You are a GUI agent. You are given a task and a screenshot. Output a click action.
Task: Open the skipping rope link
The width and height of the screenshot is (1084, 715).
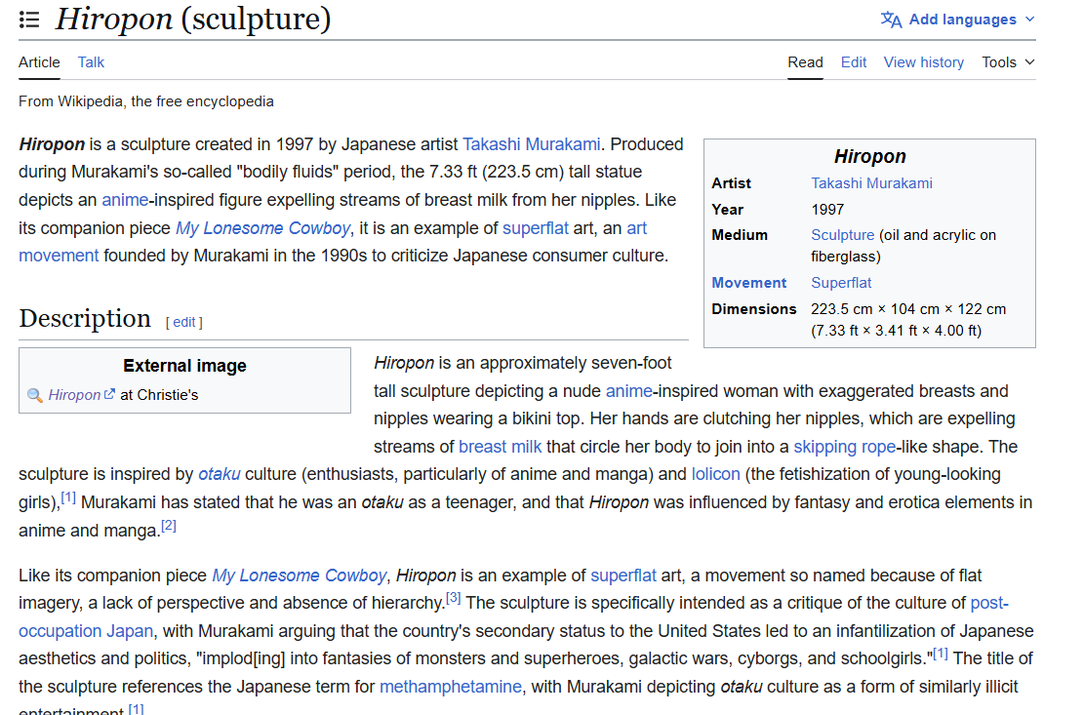click(x=844, y=447)
